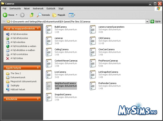Click A fájl másolása link

[18, 42]
